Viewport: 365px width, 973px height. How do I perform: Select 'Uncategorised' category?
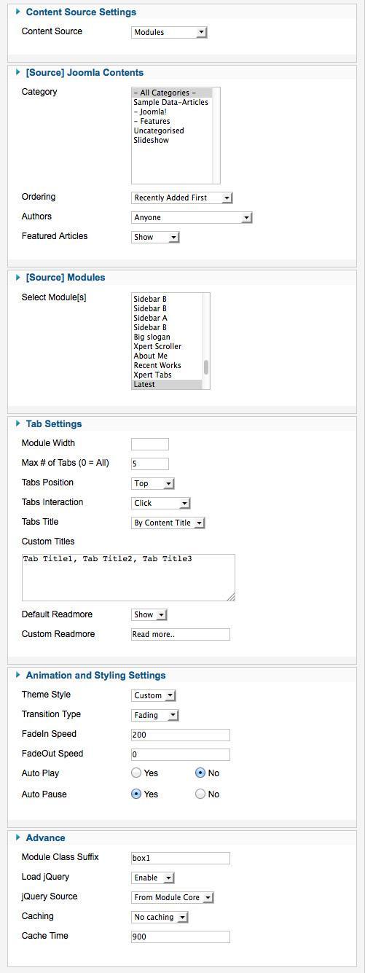point(172,130)
